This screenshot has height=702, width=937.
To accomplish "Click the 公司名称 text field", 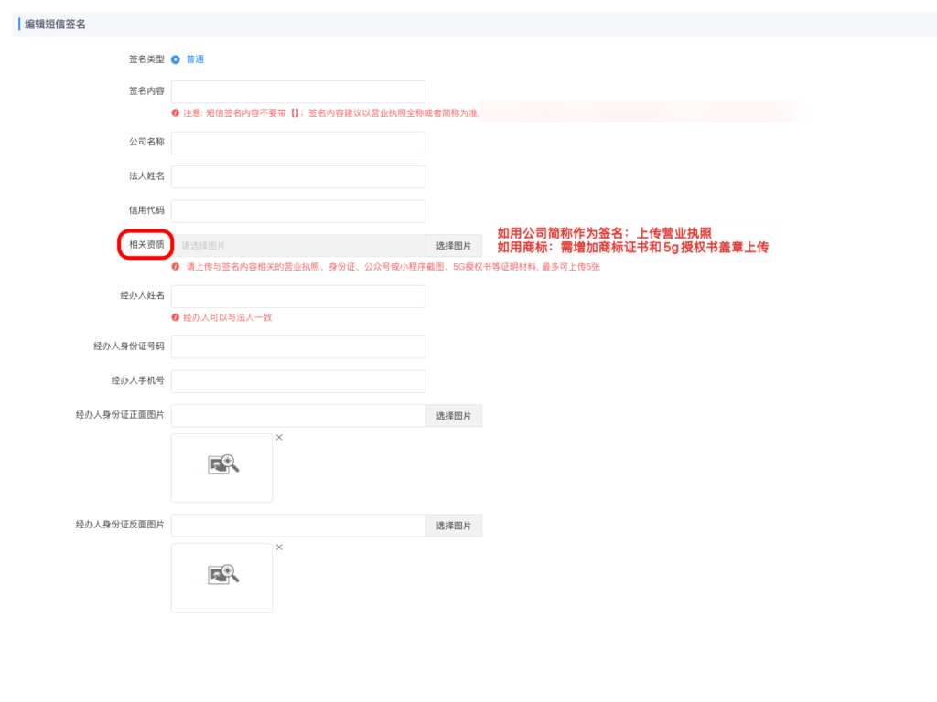I will [297, 143].
